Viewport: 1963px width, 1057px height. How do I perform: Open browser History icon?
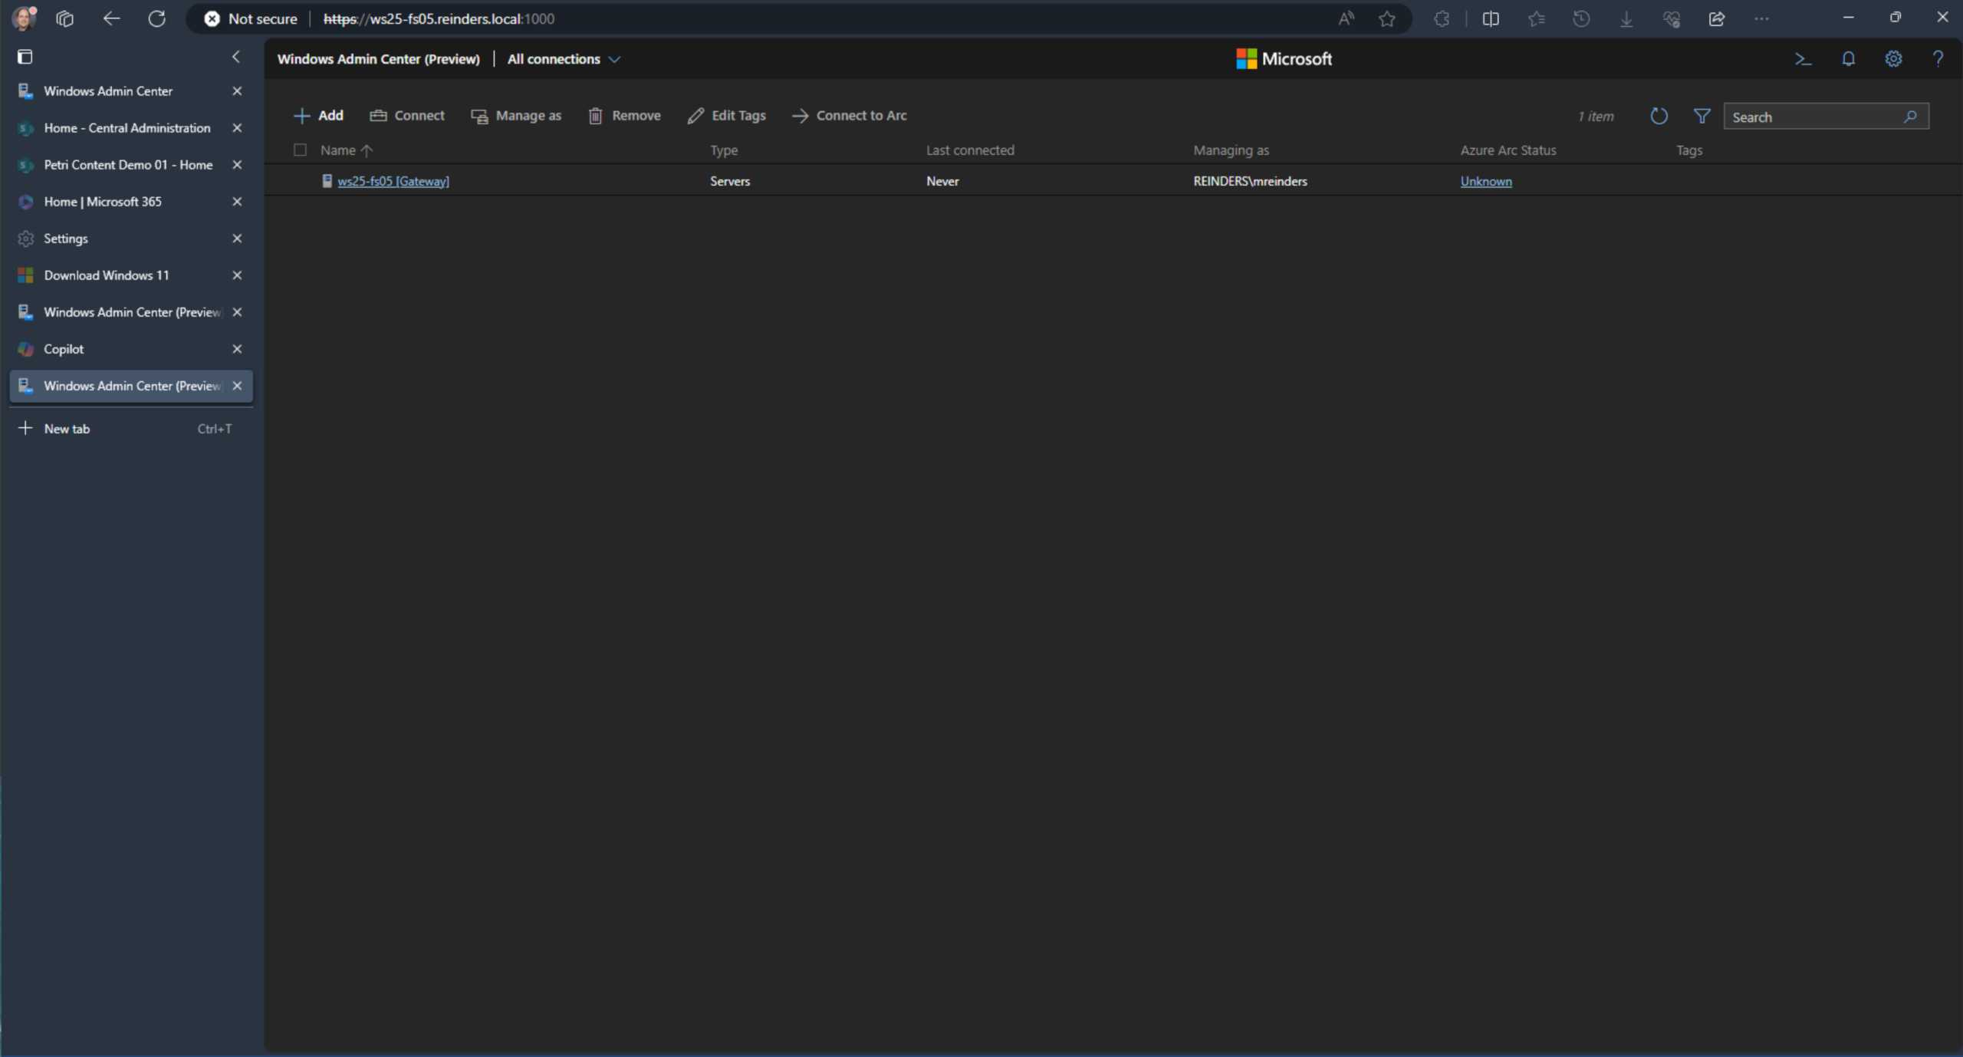tap(1581, 18)
